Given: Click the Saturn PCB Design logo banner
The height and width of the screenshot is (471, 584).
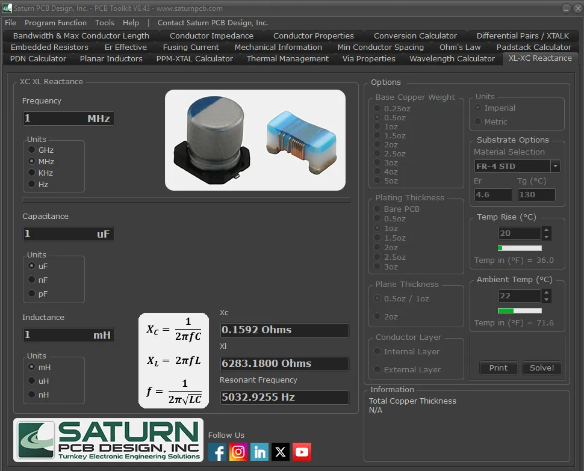Looking at the screenshot, I should [x=108, y=440].
